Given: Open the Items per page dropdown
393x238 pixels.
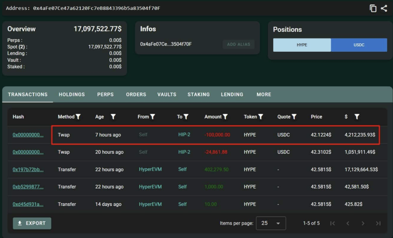Looking at the screenshot, I should [x=271, y=223].
